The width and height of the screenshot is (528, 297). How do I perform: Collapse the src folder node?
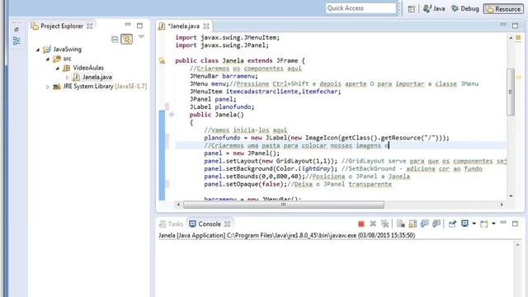coord(48,59)
